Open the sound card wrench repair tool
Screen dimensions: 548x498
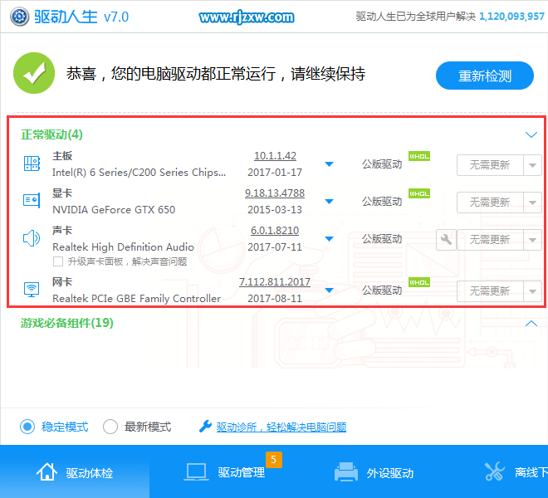point(446,240)
